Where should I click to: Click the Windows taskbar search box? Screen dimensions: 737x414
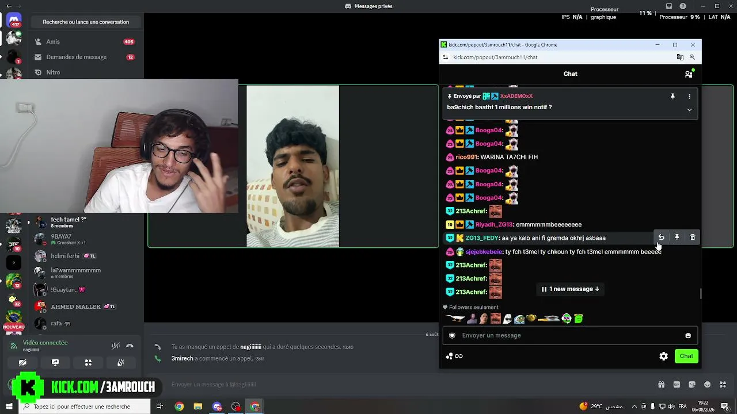click(84, 407)
